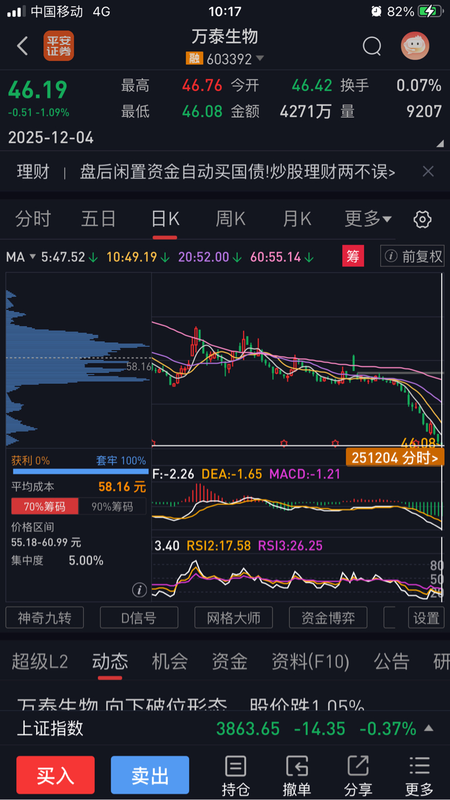Tap the search magnifier icon
This screenshot has width=450, height=800.
[x=371, y=46]
